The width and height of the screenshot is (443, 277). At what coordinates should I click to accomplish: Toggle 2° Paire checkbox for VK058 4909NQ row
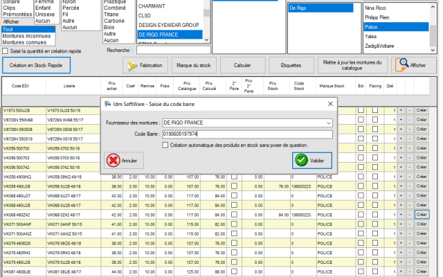click(234, 177)
